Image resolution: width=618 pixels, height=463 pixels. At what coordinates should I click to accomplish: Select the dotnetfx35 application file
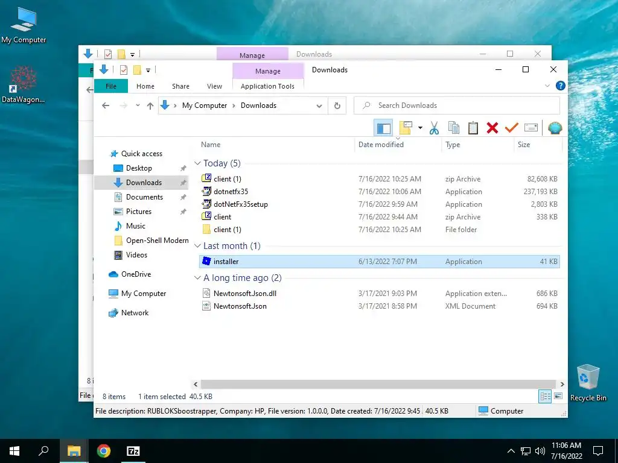click(x=379, y=191)
